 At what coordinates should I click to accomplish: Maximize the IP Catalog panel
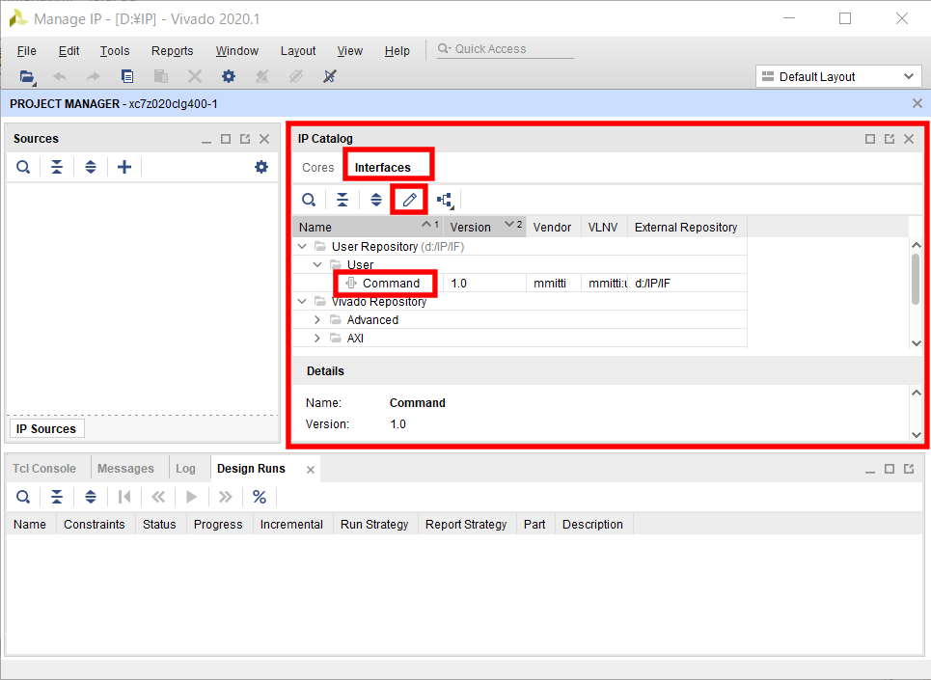click(x=870, y=139)
